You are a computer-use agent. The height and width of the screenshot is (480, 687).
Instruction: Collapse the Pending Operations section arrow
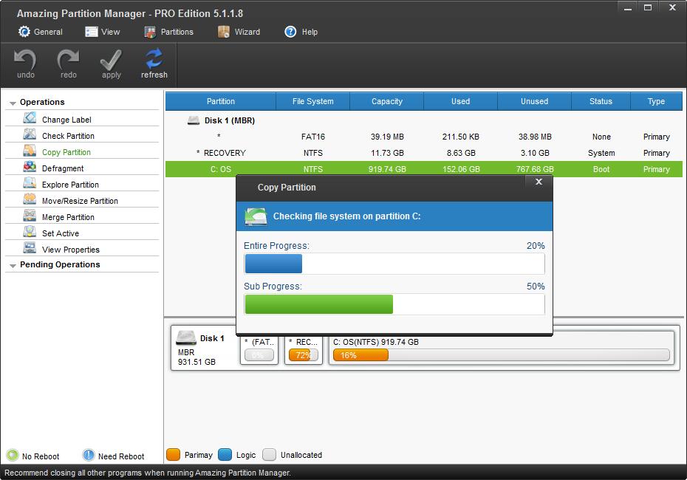click(13, 265)
